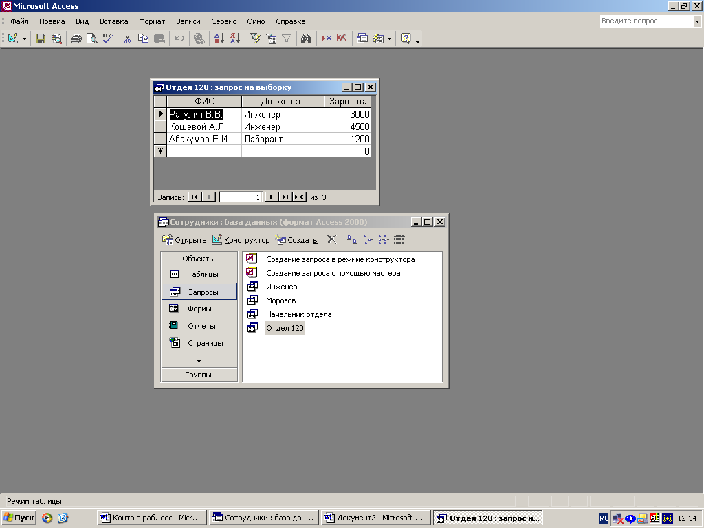The height and width of the screenshot is (528, 704).
Task: Select the cell Кошевой А.Л.
Action: (204, 126)
